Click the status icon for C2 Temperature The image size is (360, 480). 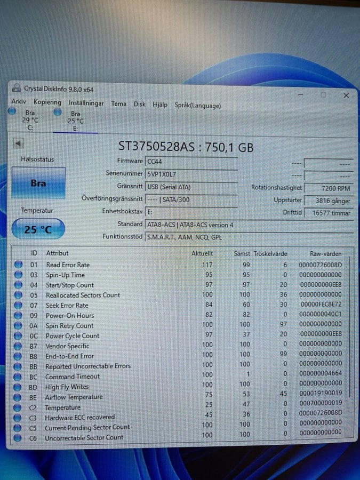(x=18, y=407)
